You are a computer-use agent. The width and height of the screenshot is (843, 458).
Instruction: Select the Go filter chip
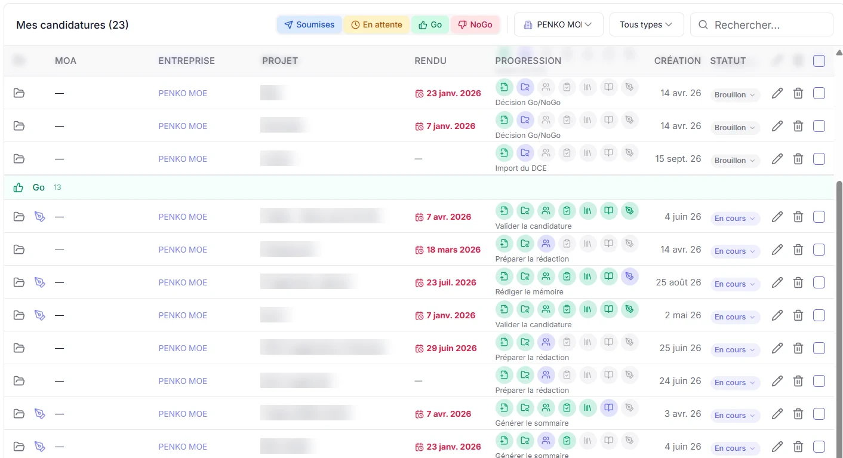point(430,24)
